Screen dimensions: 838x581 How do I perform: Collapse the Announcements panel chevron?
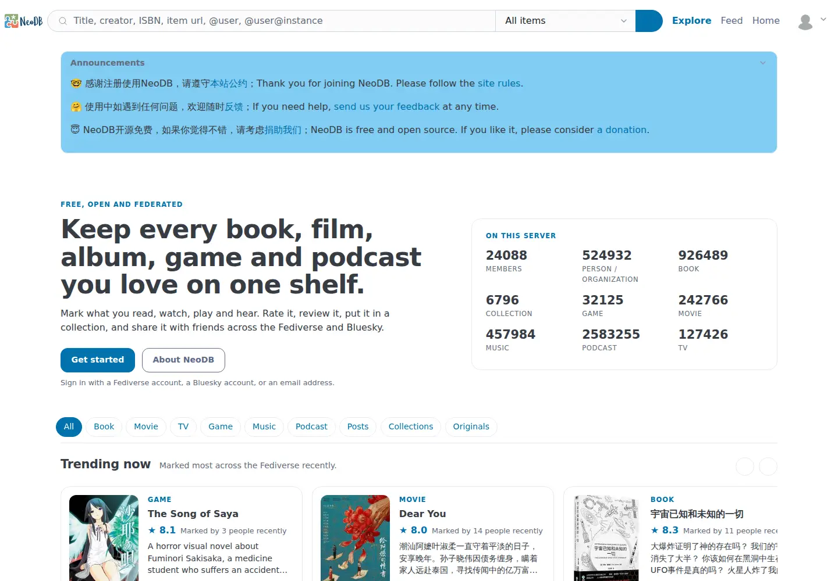763,63
